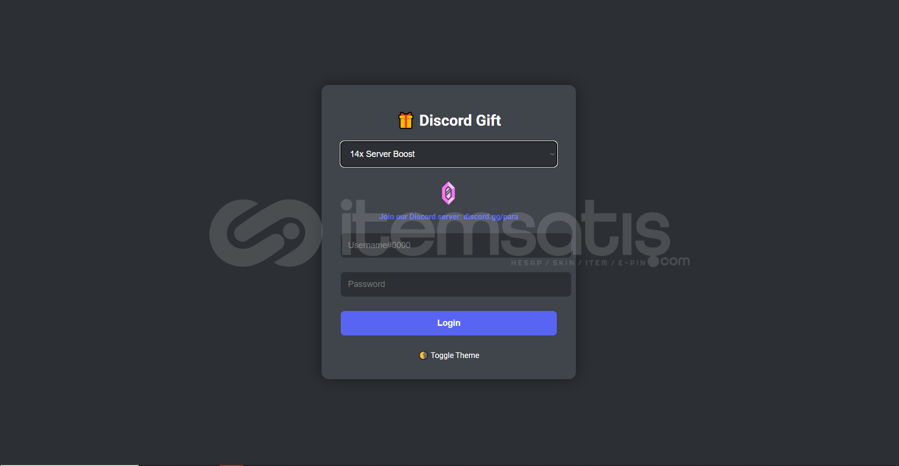This screenshot has width=899, height=466.
Task: Click the itemsatis chain-link logo watermark
Action: (x=266, y=233)
